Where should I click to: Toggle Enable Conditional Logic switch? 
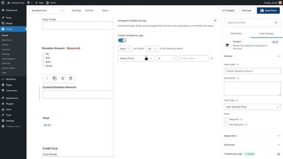(x=122, y=40)
